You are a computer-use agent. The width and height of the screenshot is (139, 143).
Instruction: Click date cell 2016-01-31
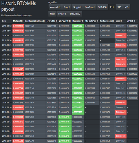point(7,36)
